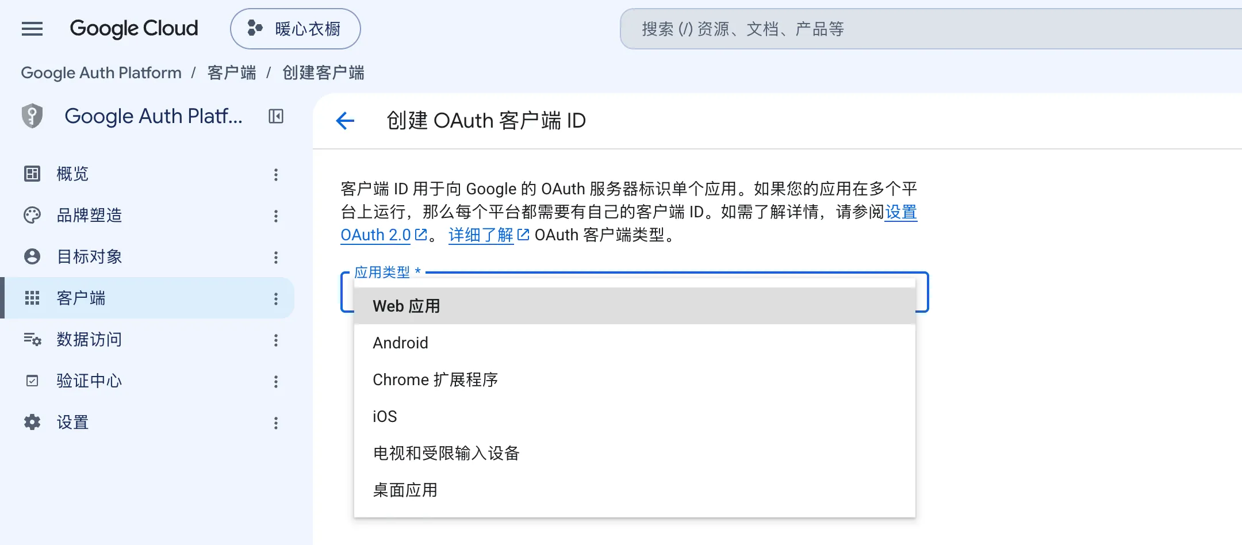Go back with the blue arrow
The height and width of the screenshot is (545, 1242).
click(345, 121)
